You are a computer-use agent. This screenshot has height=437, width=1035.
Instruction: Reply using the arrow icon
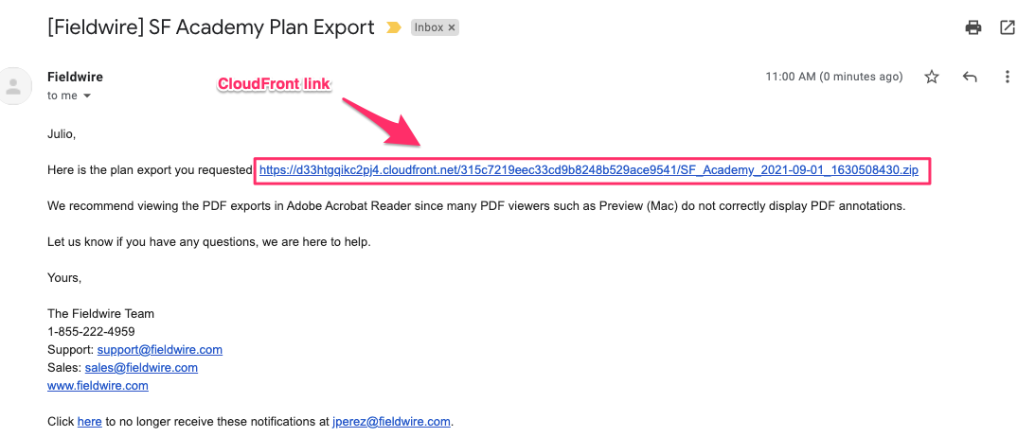(969, 78)
